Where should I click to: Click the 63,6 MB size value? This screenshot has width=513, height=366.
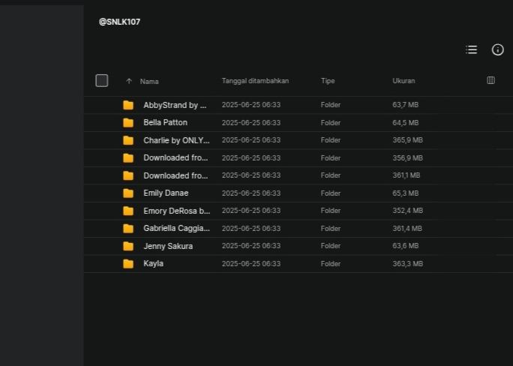coord(405,246)
